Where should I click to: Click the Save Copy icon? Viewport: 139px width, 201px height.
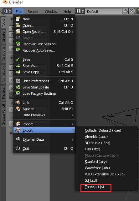(18, 72)
